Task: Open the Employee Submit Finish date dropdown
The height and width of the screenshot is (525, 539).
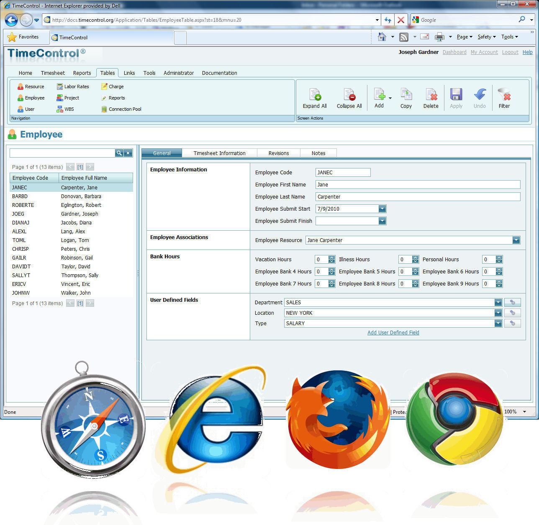Action: [x=382, y=221]
